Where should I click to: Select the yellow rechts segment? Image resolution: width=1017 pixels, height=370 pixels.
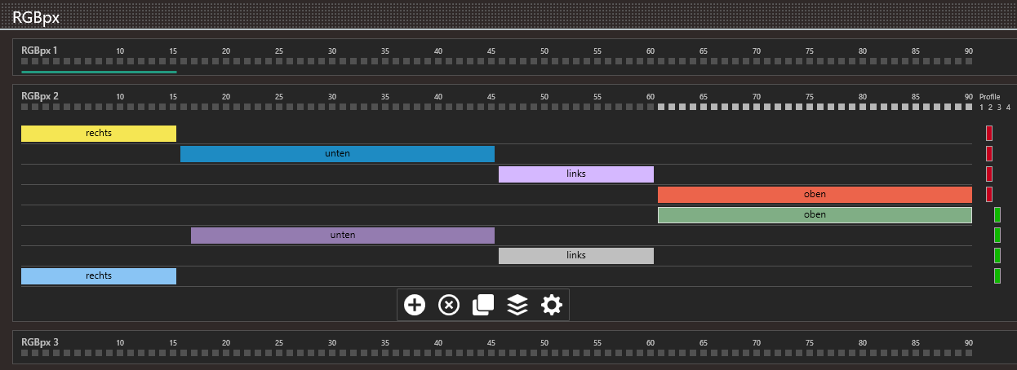click(x=99, y=134)
